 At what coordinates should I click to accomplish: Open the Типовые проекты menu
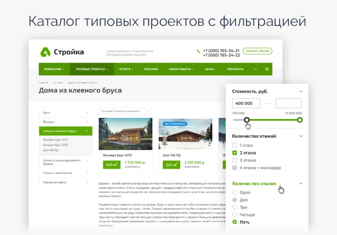[91, 69]
